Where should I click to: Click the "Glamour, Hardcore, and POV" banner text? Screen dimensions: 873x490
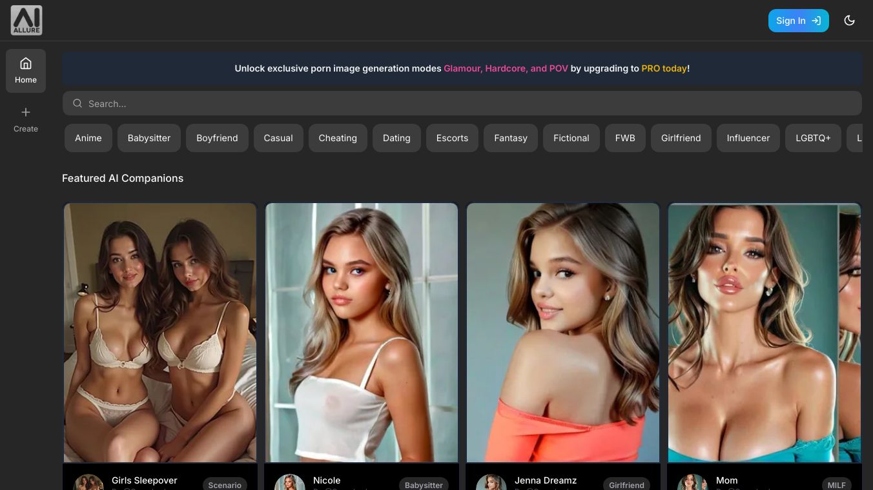506,68
